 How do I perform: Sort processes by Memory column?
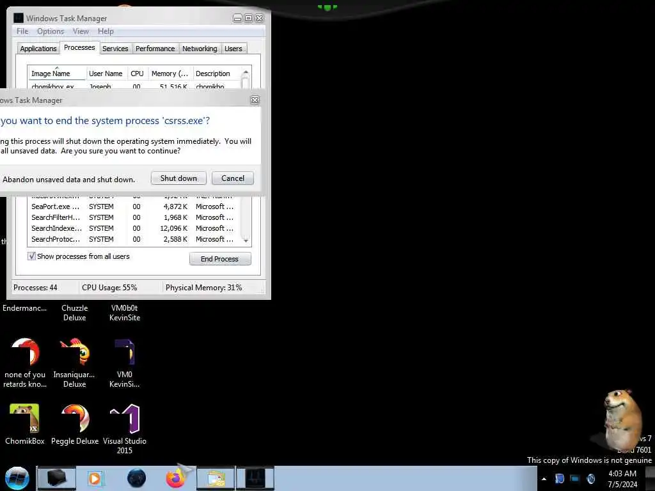pos(170,74)
